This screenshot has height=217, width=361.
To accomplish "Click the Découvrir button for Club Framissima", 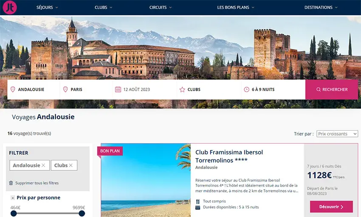I will click(x=331, y=207).
